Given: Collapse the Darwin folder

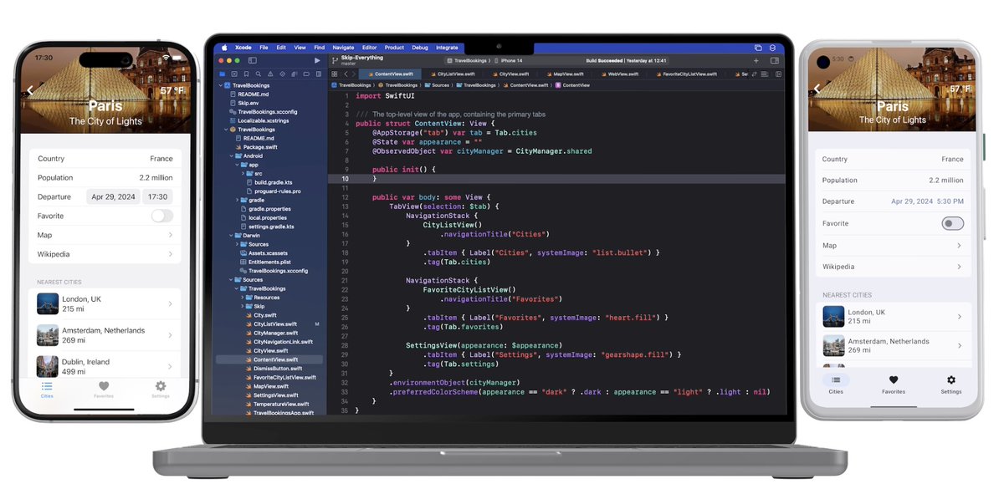Looking at the screenshot, I should coord(231,236).
